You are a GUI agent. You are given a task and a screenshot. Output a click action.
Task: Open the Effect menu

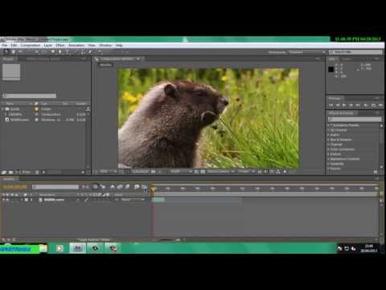click(x=60, y=45)
